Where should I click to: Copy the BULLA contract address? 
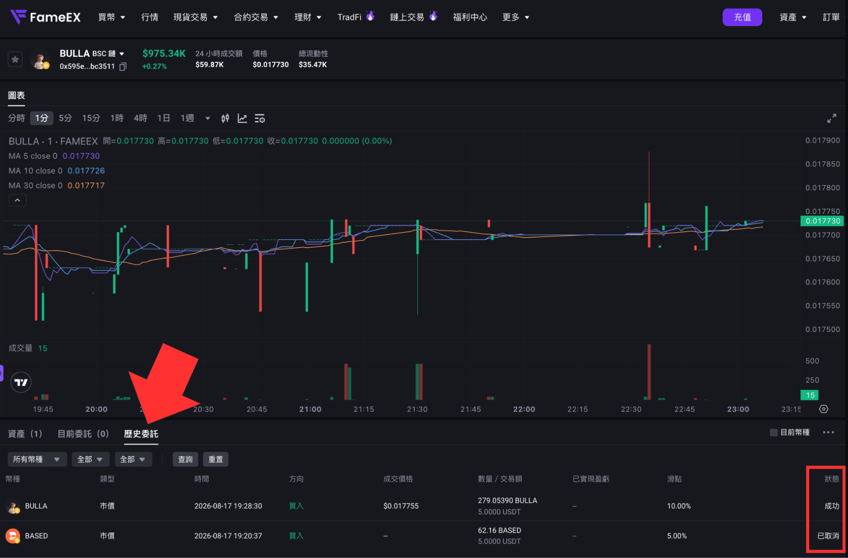pos(123,67)
